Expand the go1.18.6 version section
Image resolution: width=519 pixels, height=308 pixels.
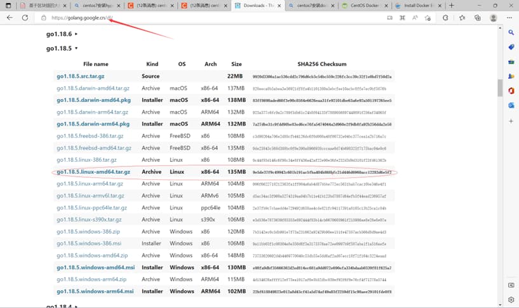(x=62, y=34)
